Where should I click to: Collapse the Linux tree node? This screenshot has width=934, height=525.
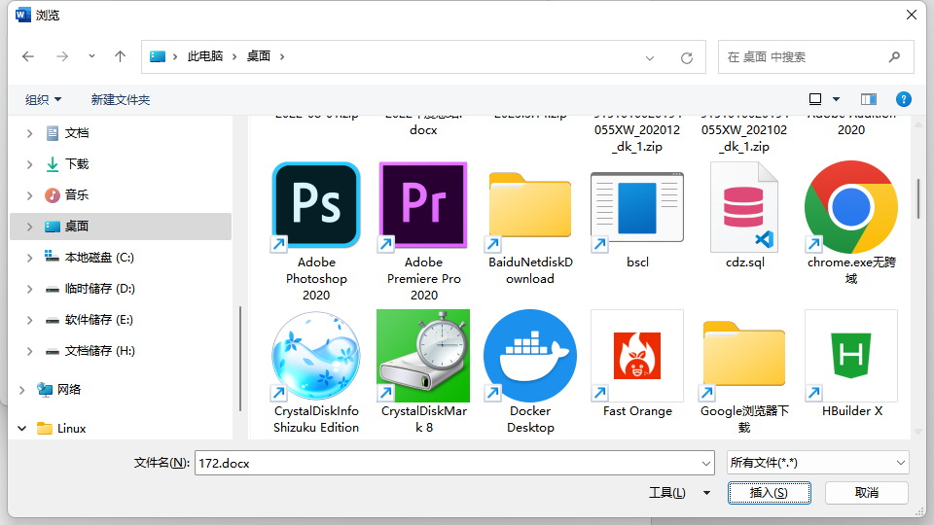[22, 428]
